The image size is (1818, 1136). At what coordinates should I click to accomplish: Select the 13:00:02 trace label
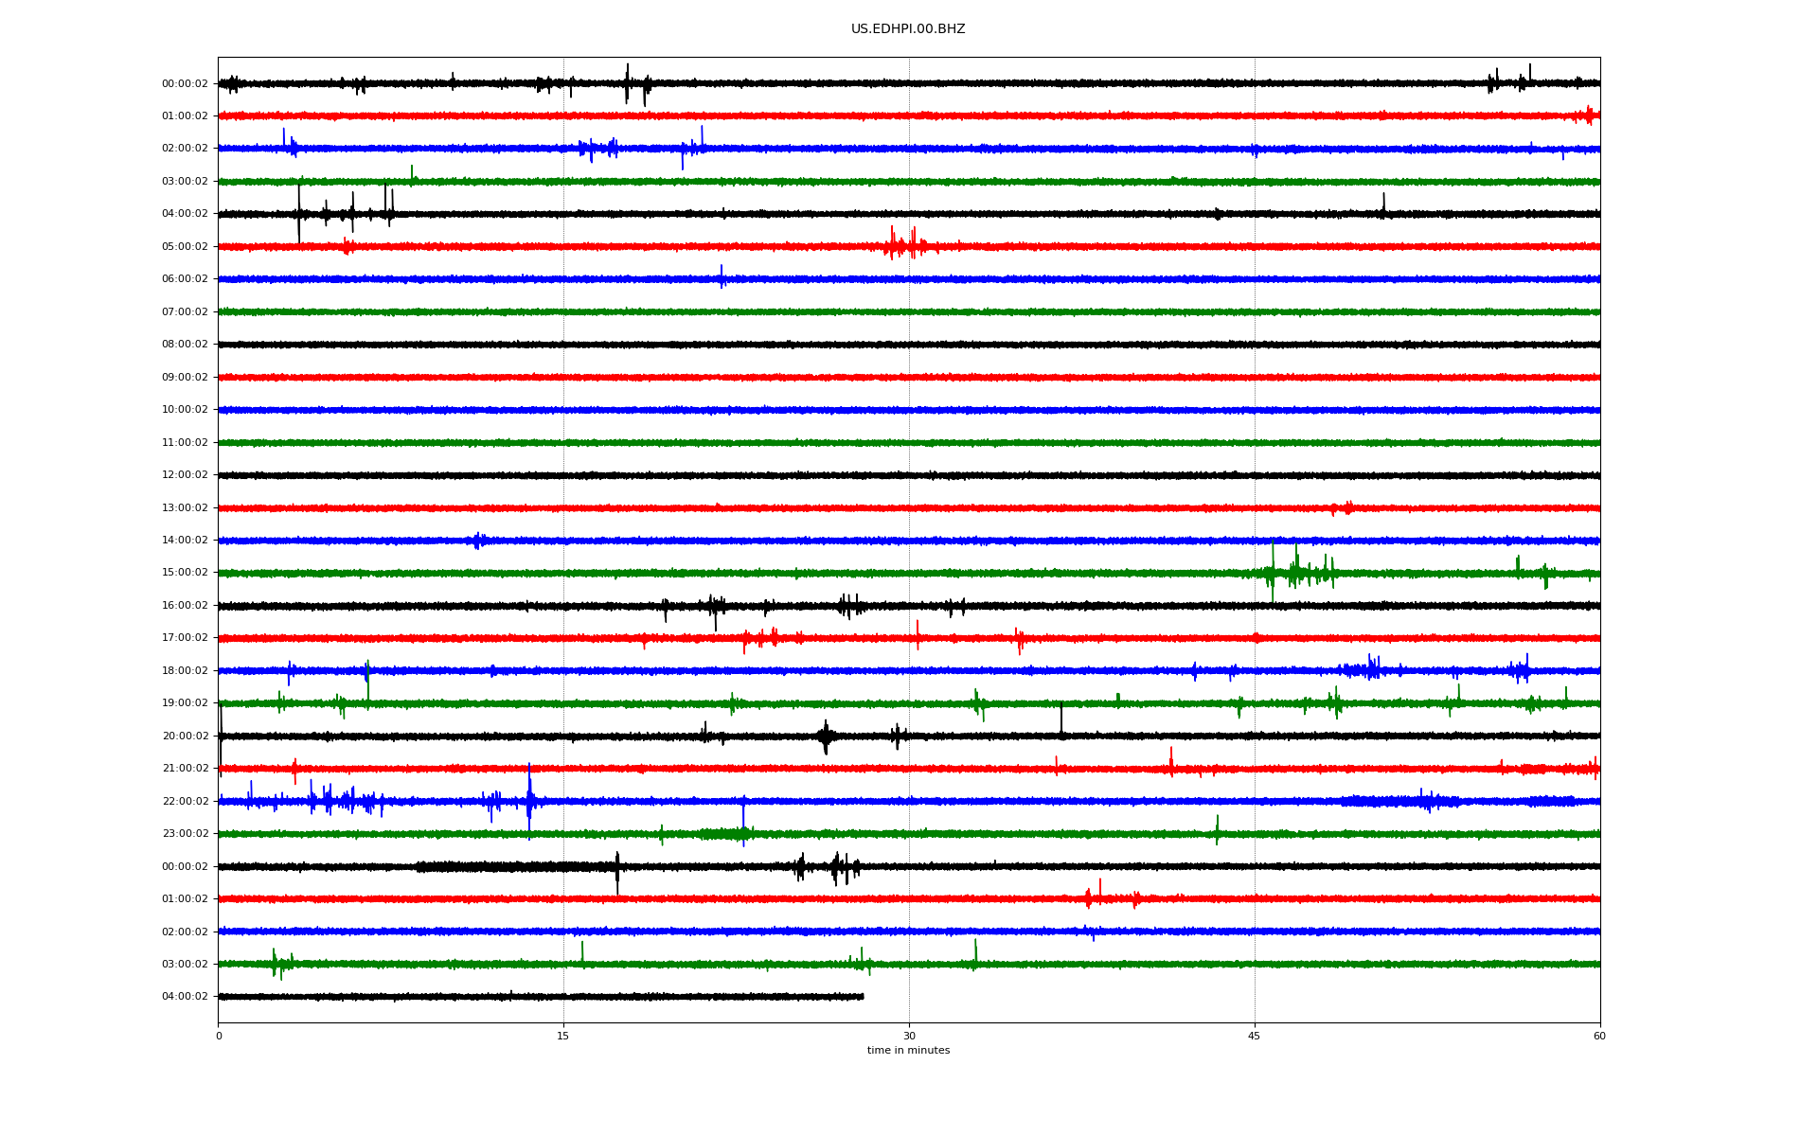185,508
